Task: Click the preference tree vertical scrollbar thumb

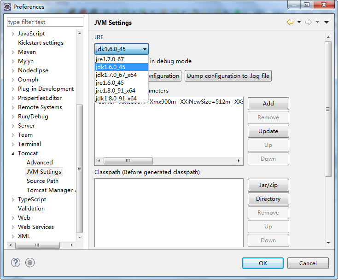Action: click(80, 169)
